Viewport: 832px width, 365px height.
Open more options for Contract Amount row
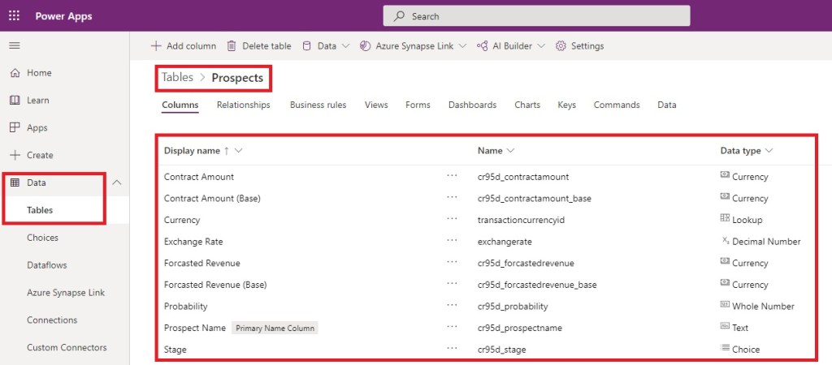(453, 177)
